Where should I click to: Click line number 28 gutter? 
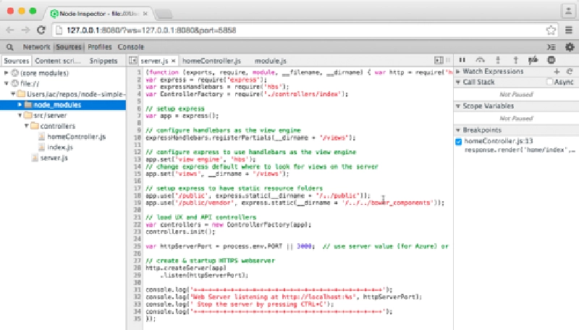[x=138, y=268]
